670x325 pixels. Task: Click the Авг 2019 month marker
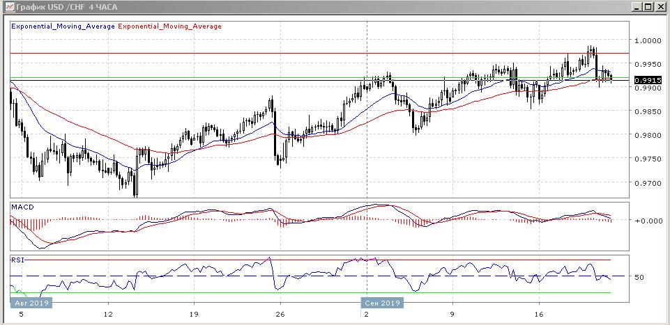31,303
